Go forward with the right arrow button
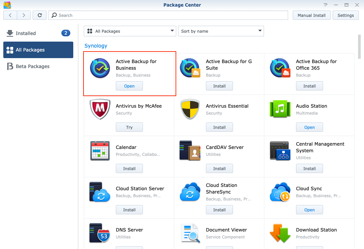 [24, 15]
